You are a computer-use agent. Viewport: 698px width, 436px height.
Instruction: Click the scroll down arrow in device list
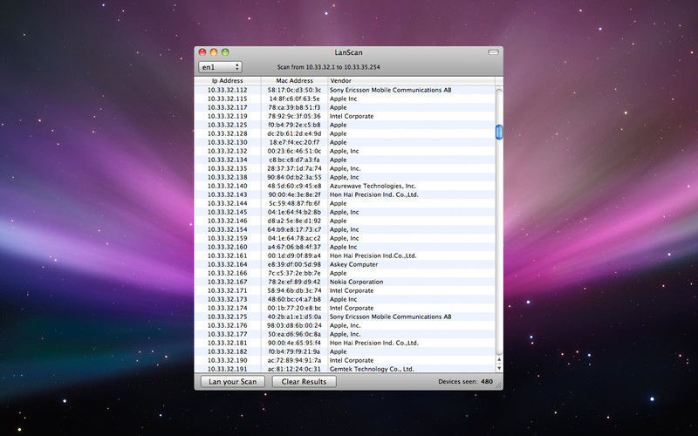(x=499, y=369)
